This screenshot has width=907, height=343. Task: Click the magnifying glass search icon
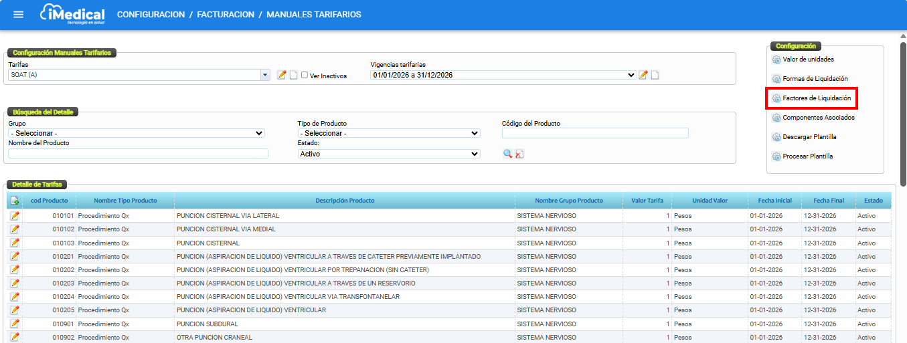508,154
